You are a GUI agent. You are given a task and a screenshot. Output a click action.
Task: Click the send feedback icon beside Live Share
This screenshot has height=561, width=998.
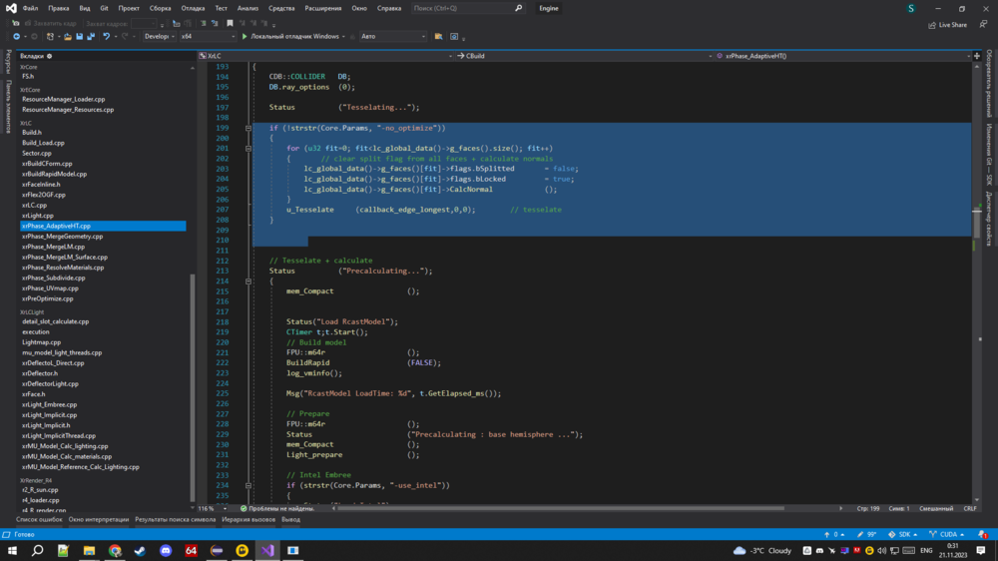click(982, 24)
